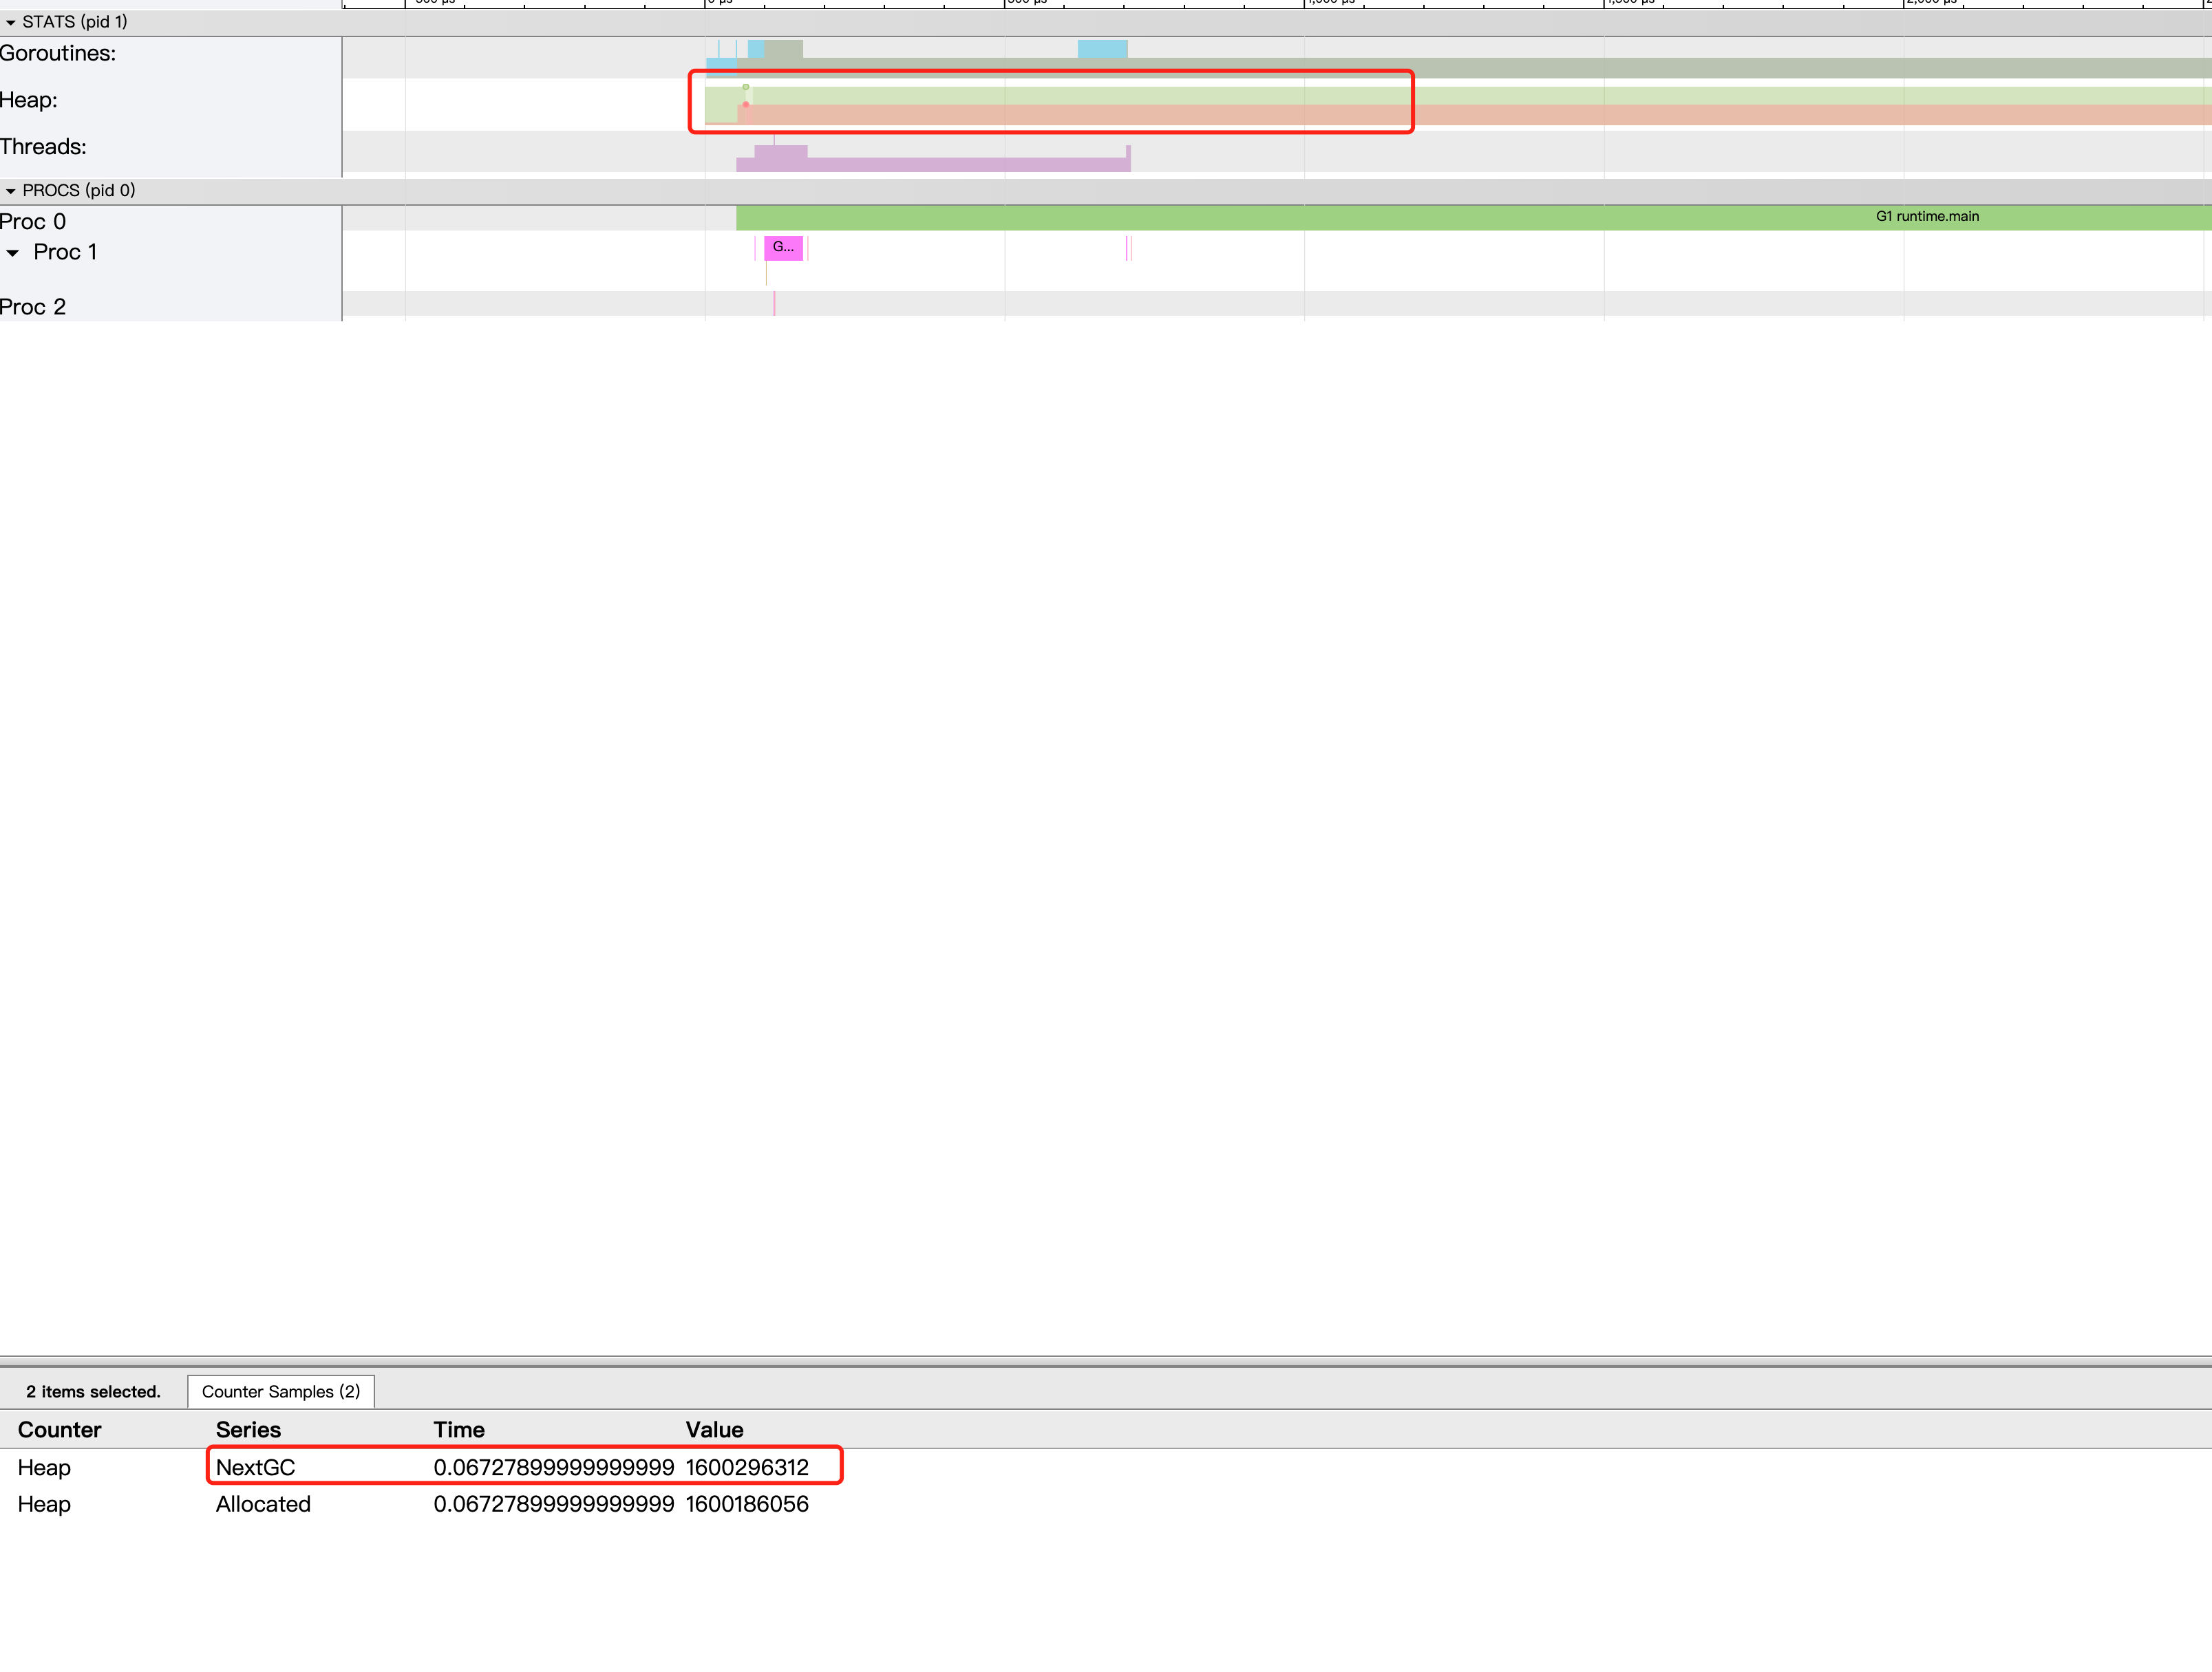Click the Heap track label
Screen dimensions: 2212x1672
click(29, 100)
